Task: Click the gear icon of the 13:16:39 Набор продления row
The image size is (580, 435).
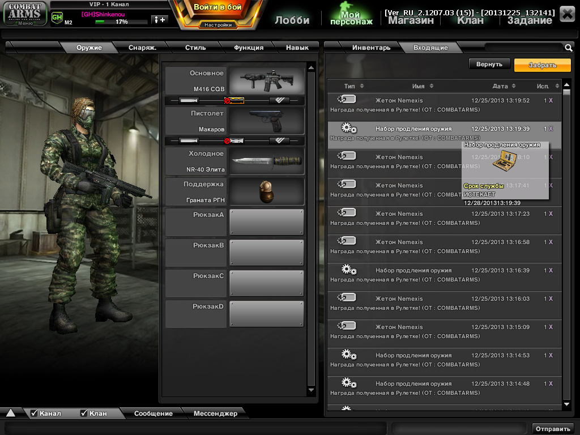Action: tap(348, 269)
